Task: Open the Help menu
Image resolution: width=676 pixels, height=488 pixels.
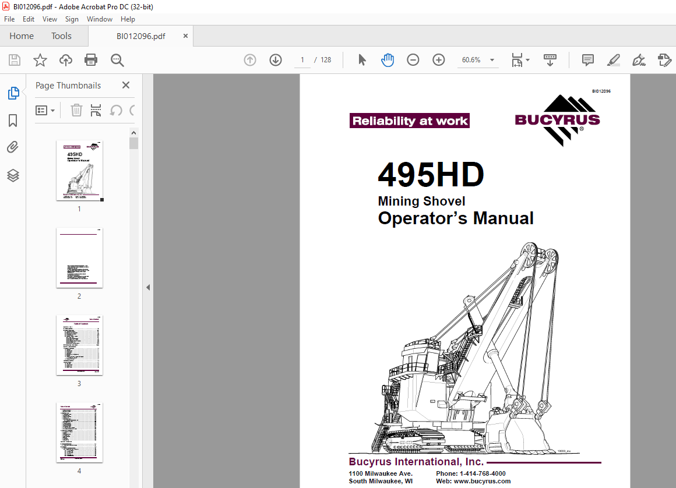Action: [128, 19]
